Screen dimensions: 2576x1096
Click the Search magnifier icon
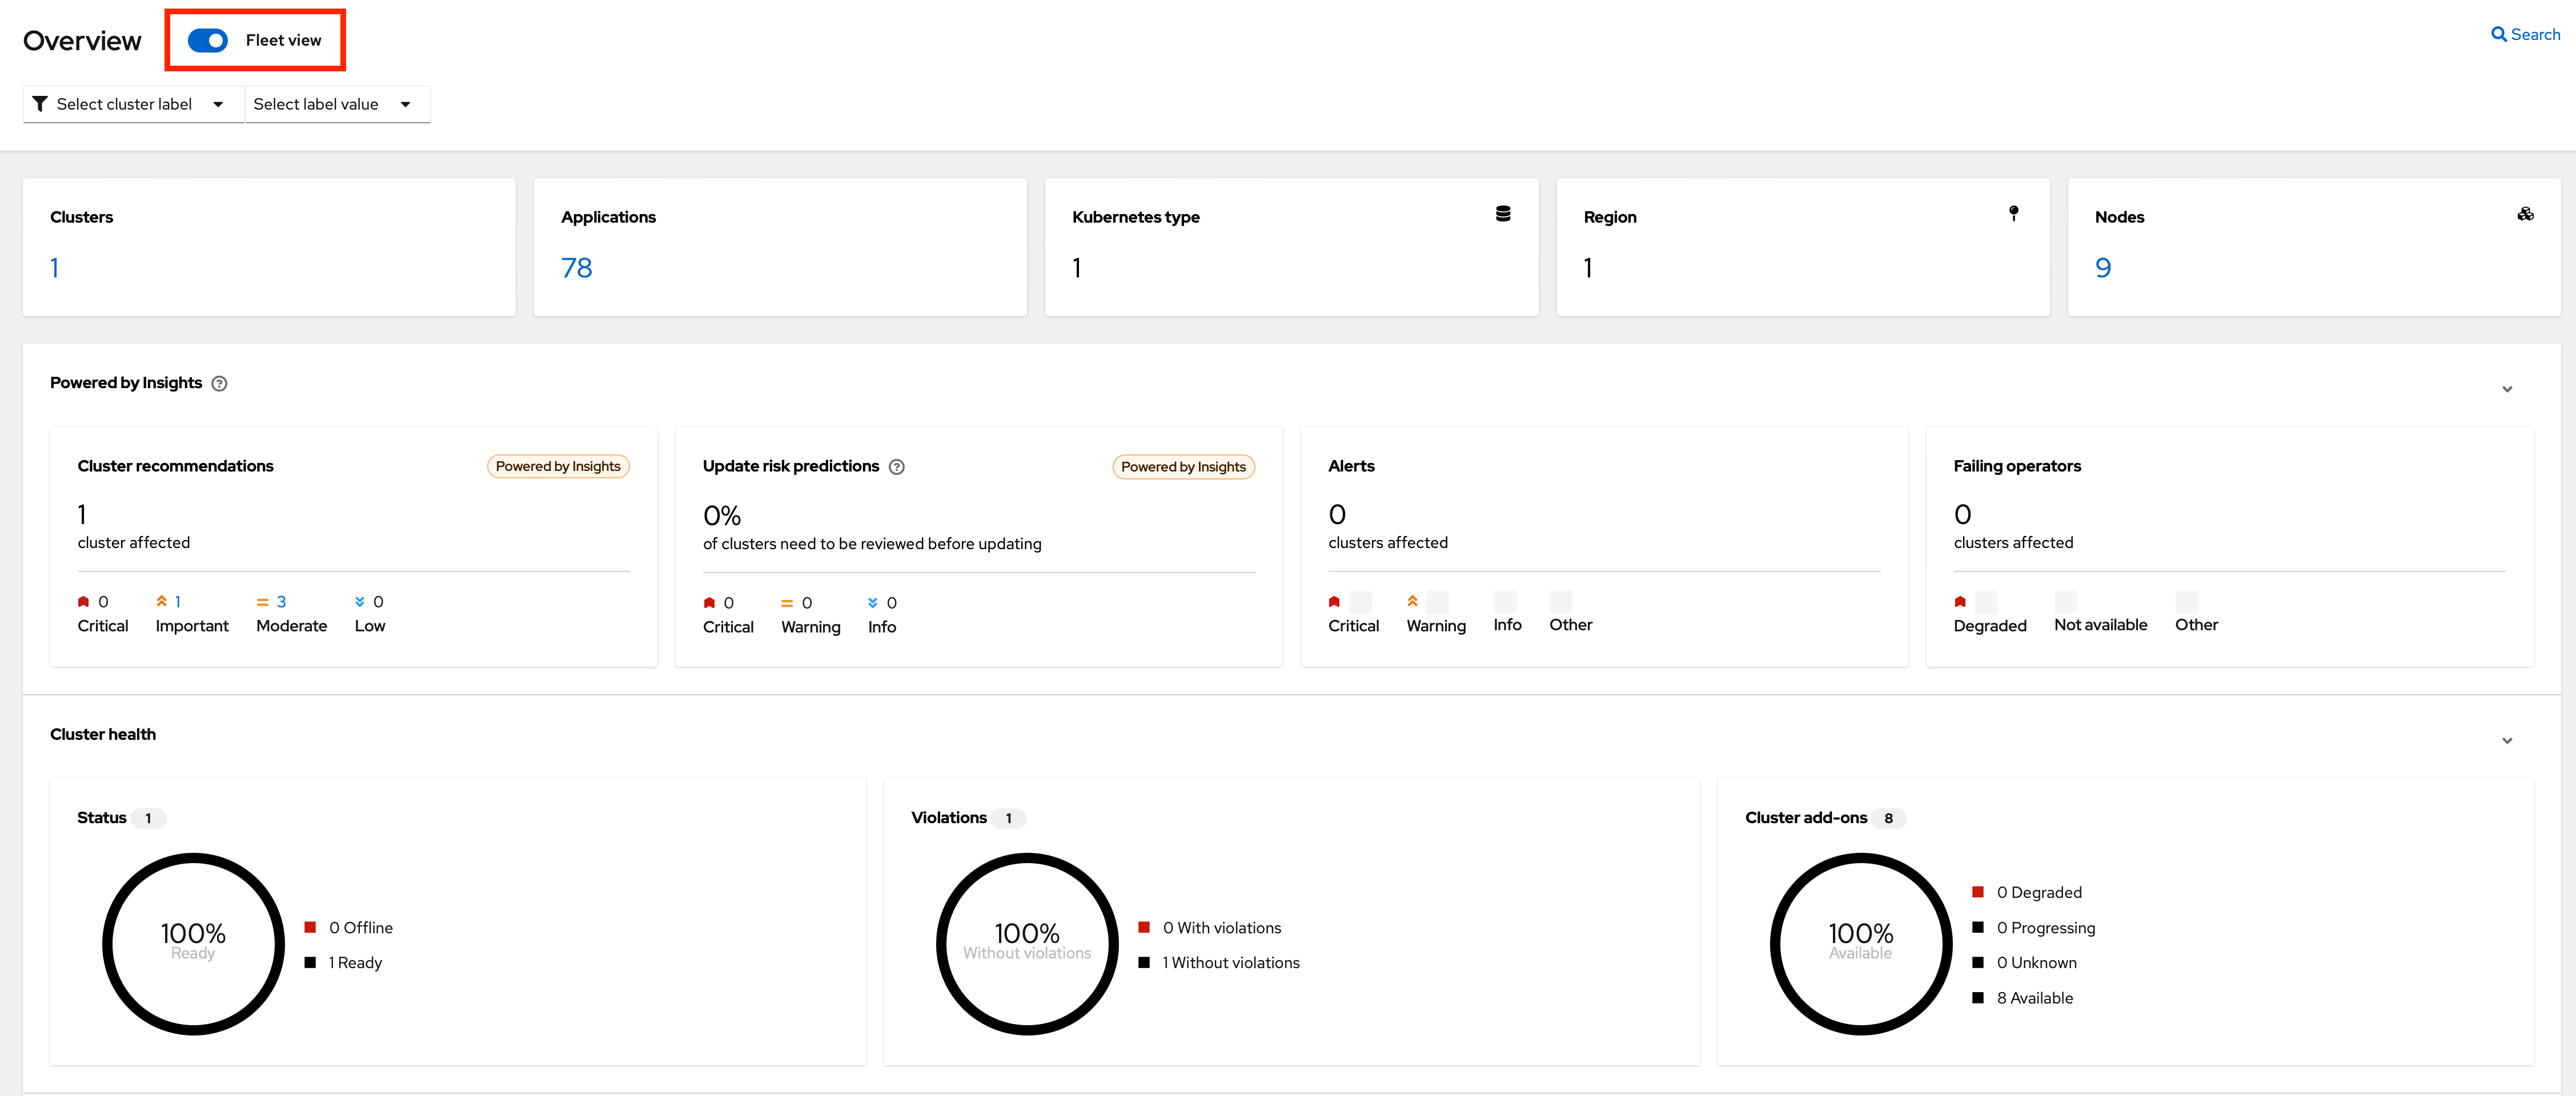(2498, 35)
